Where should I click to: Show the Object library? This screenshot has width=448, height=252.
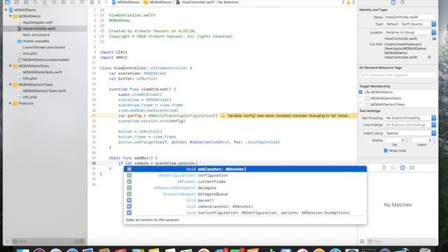(x=402, y=168)
